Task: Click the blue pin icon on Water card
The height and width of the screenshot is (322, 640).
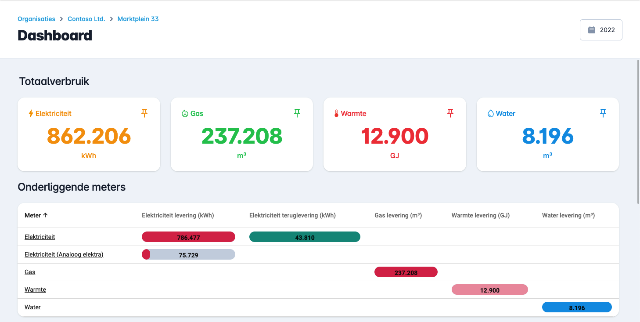Action: [x=603, y=113]
